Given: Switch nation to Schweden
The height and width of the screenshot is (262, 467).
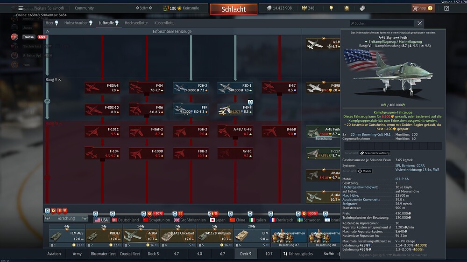Looking at the screenshot, I should click(x=309, y=220).
